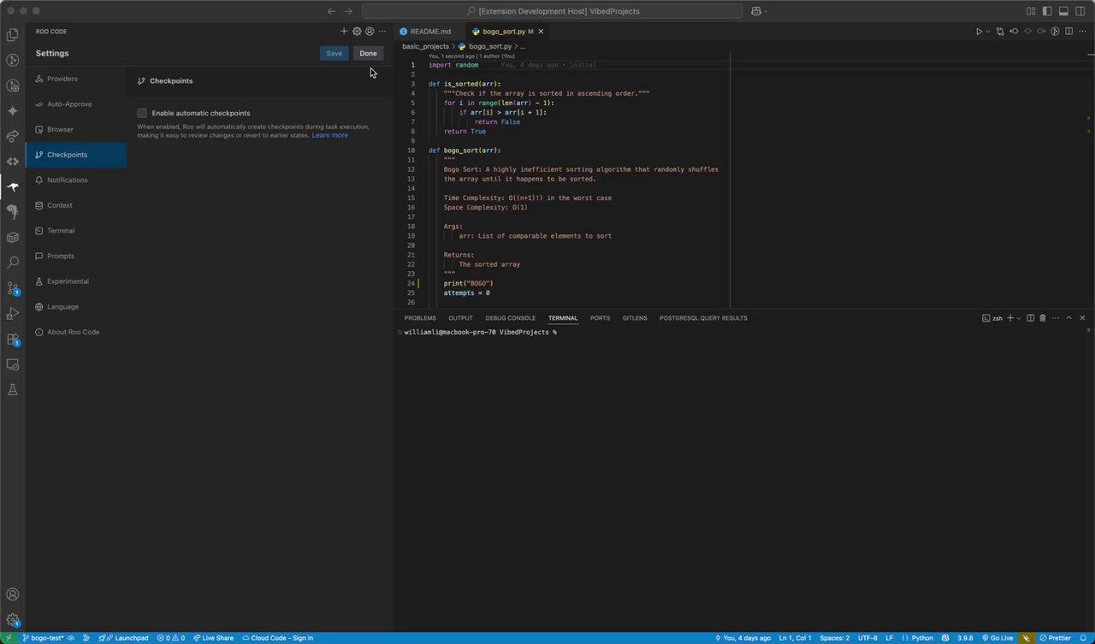Open the Explorer view in activity bar
The height and width of the screenshot is (644, 1095).
click(x=13, y=35)
